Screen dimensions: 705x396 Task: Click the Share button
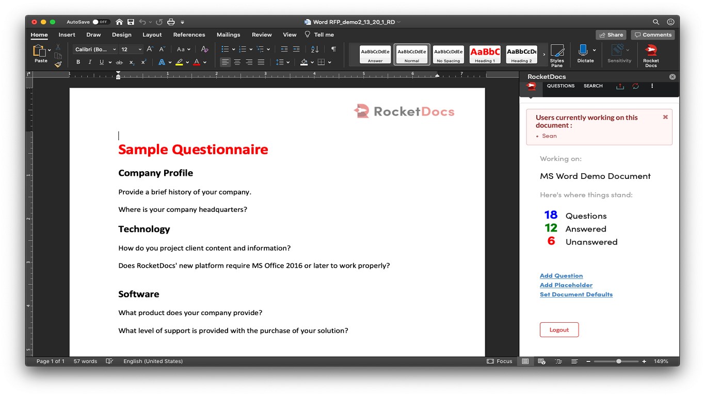click(611, 35)
